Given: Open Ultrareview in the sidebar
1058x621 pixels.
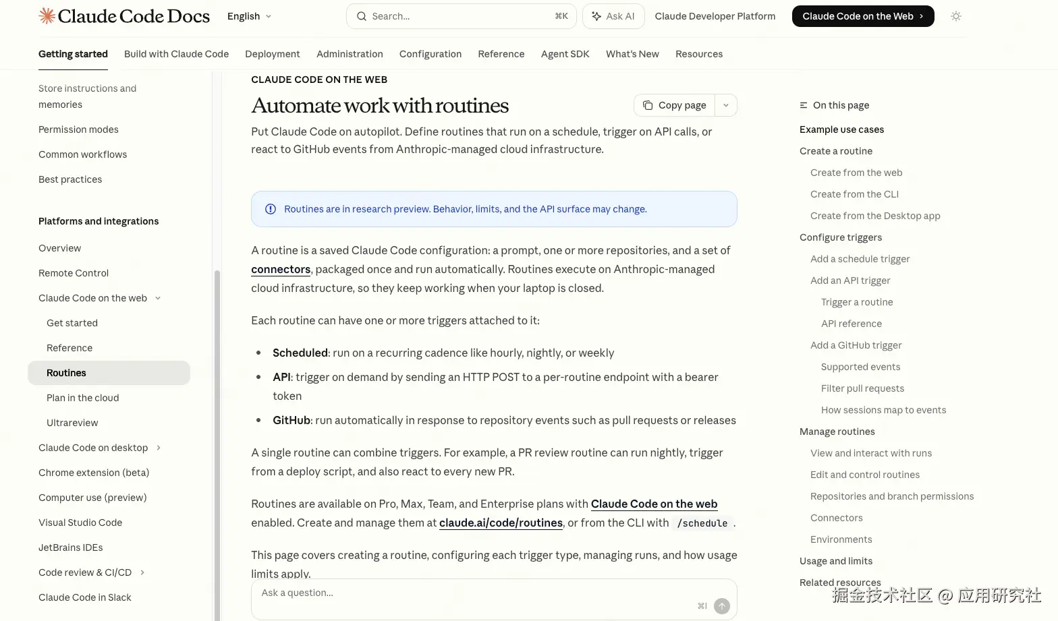Looking at the screenshot, I should point(72,423).
